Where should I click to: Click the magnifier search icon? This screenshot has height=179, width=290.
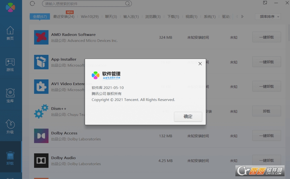(128, 4)
